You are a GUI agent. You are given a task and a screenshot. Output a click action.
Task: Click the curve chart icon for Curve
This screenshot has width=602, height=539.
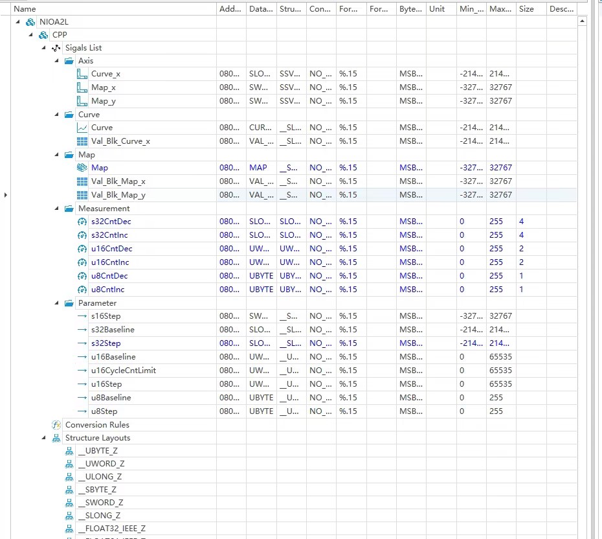82,128
